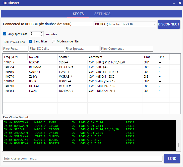Screen dimensions: 183x167
Task: Click DX call SV0TOH in table
Action: (x=34, y=72)
